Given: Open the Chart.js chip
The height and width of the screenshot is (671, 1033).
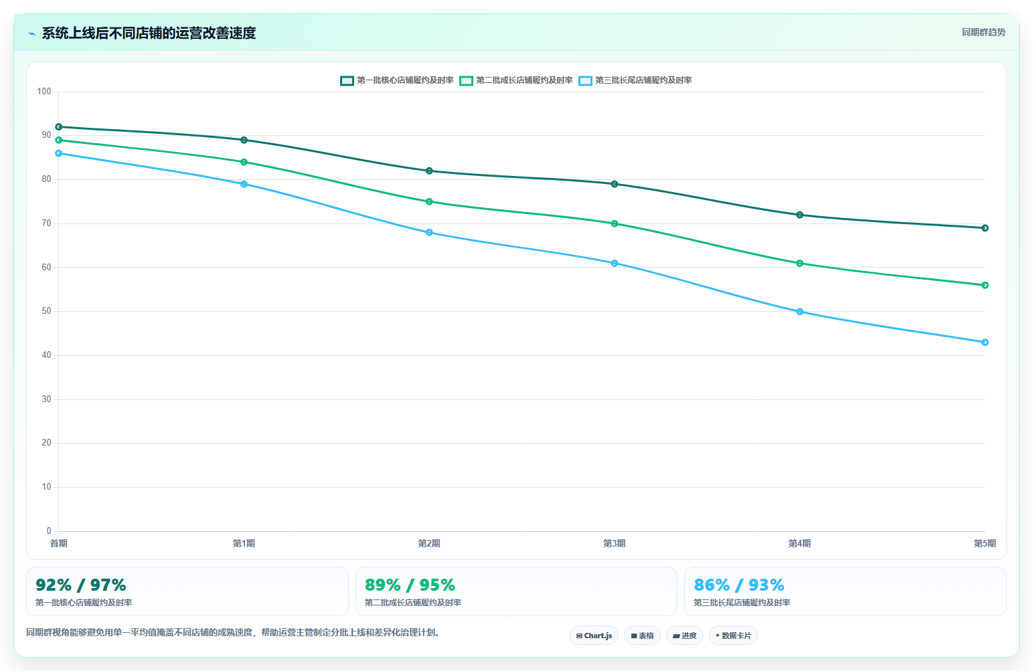Looking at the screenshot, I should [594, 636].
